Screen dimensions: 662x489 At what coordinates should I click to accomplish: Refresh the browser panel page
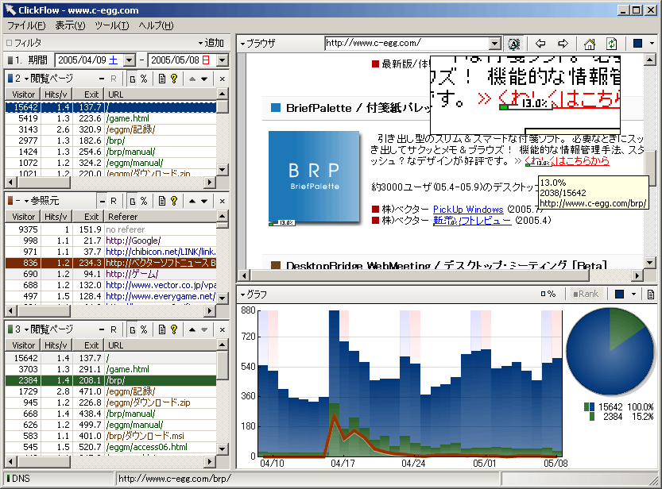(611, 44)
